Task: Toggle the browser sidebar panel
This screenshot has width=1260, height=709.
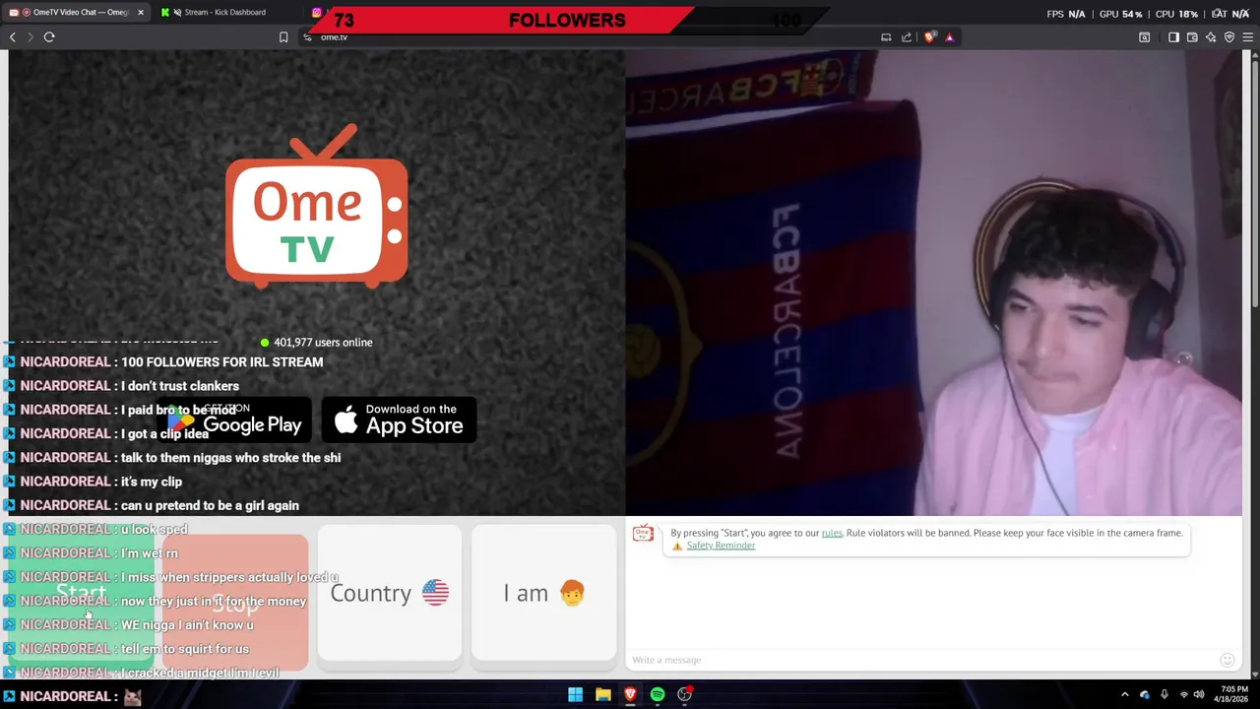Action: pos(1173,37)
